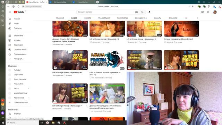The width and height of the screenshot is (222, 125).
Task: Click the Windows taskbar Поиск search box
Action: (23, 123)
